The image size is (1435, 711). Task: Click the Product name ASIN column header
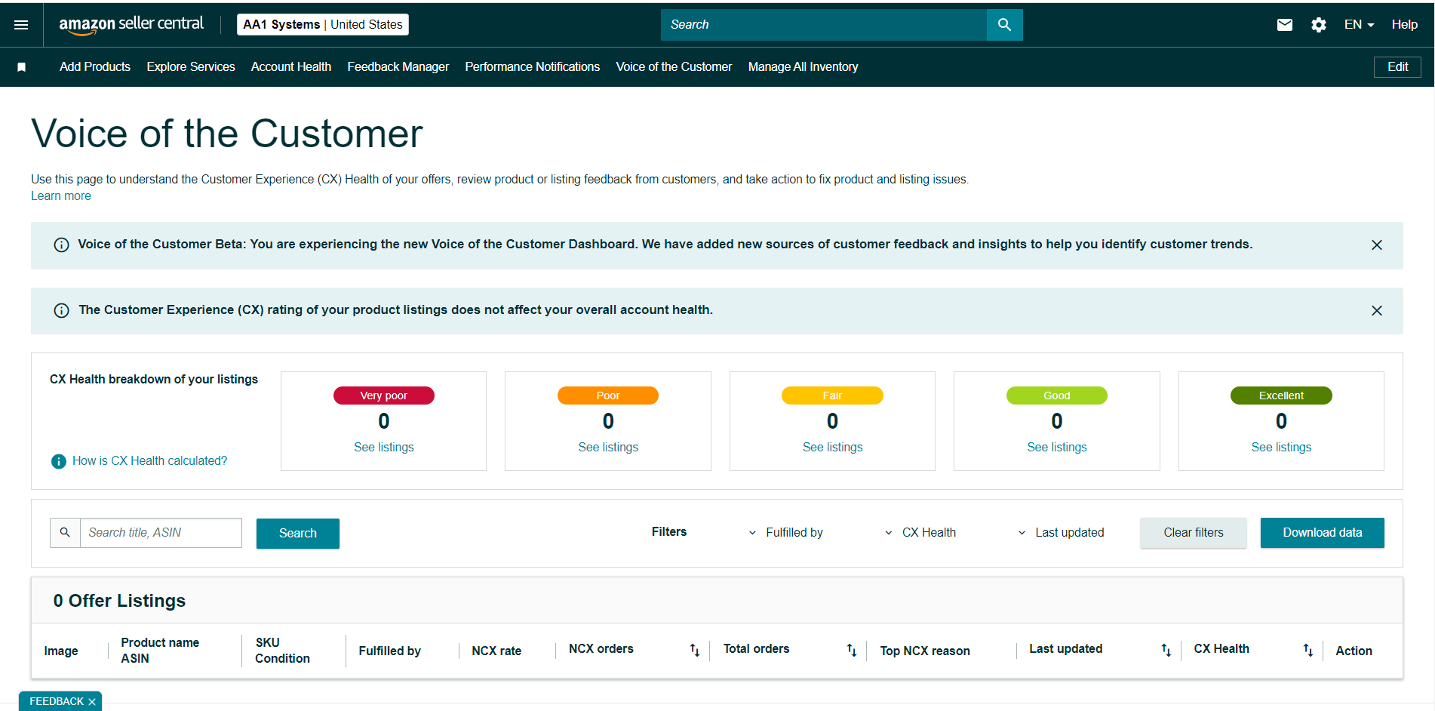pos(160,651)
